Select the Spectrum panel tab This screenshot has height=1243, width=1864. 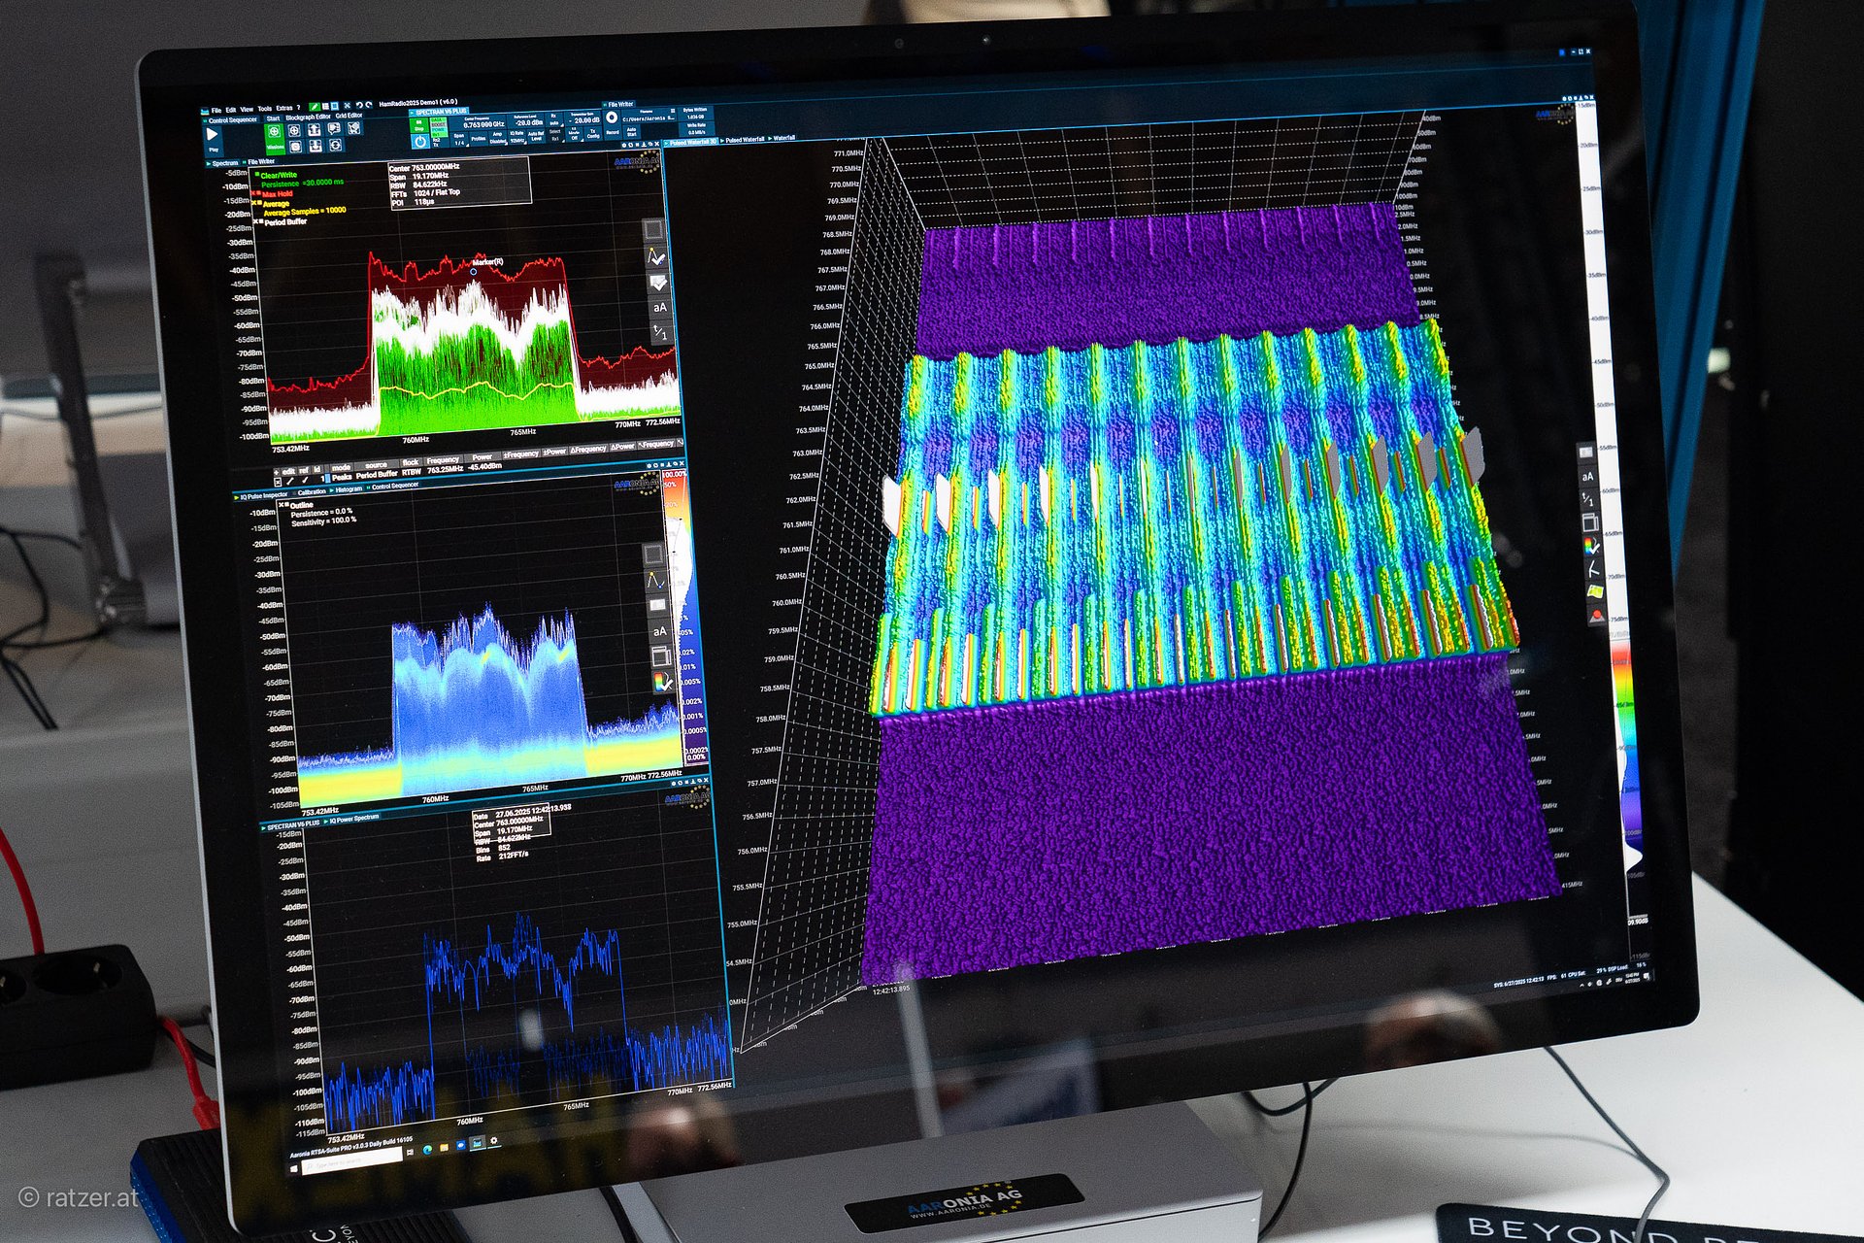pyautogui.click(x=224, y=163)
